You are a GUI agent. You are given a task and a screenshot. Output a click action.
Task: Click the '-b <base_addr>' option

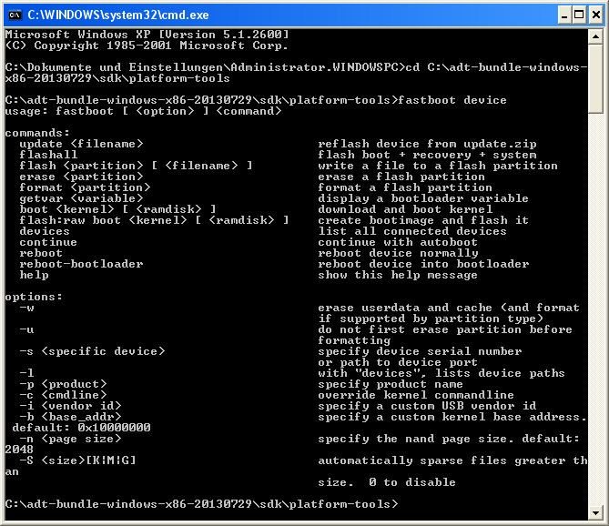(x=70, y=417)
